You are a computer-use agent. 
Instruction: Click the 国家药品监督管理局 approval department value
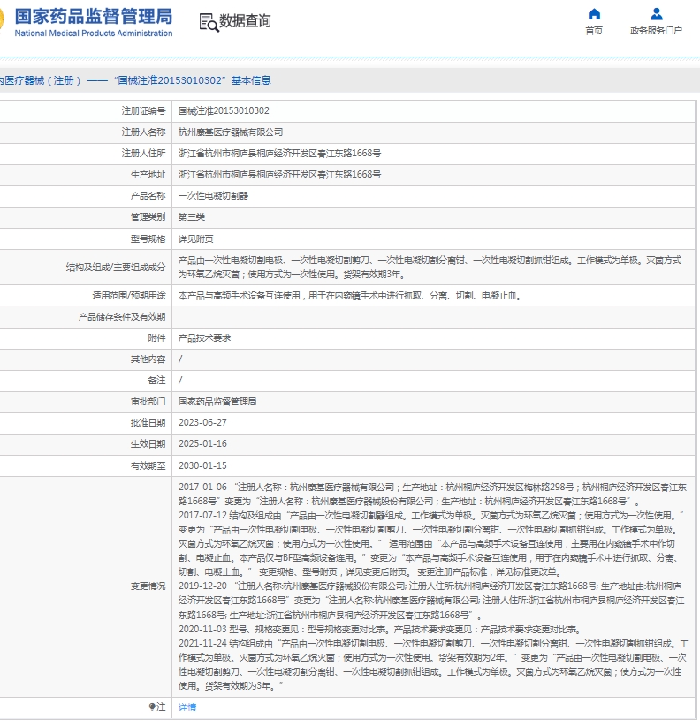click(x=217, y=402)
